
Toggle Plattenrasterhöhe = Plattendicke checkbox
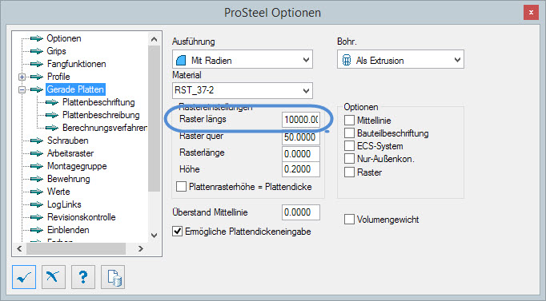tap(181, 187)
